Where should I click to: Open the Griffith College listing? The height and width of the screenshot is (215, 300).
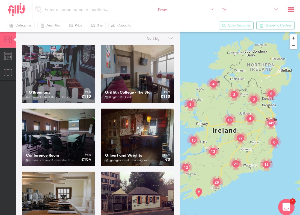click(x=138, y=74)
